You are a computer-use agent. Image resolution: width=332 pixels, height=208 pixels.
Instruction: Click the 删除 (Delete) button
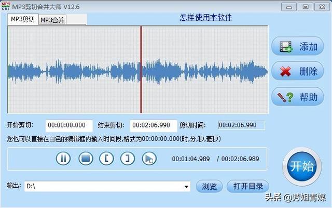coord(297,71)
